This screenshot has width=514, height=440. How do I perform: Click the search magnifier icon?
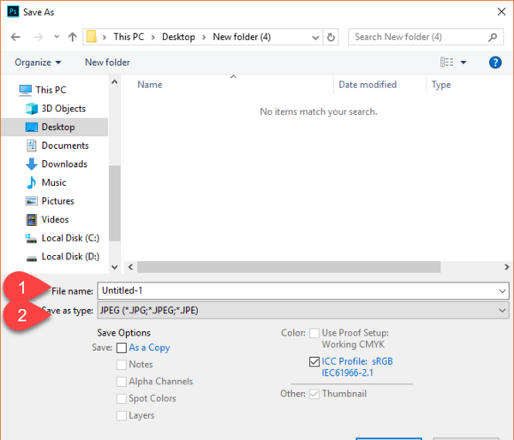pos(493,37)
